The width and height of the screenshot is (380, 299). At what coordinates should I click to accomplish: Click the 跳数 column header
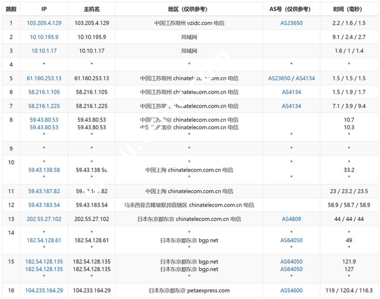coord(11,9)
